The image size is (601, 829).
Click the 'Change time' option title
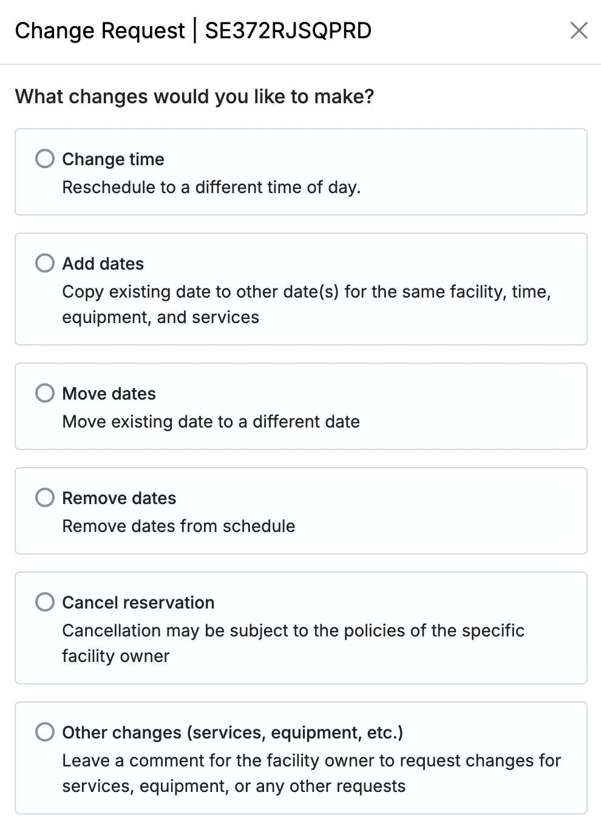[x=113, y=159]
